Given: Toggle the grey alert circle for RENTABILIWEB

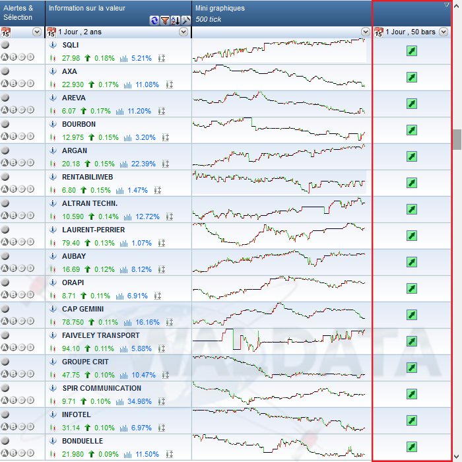Looking at the screenshot, I should [5, 177].
